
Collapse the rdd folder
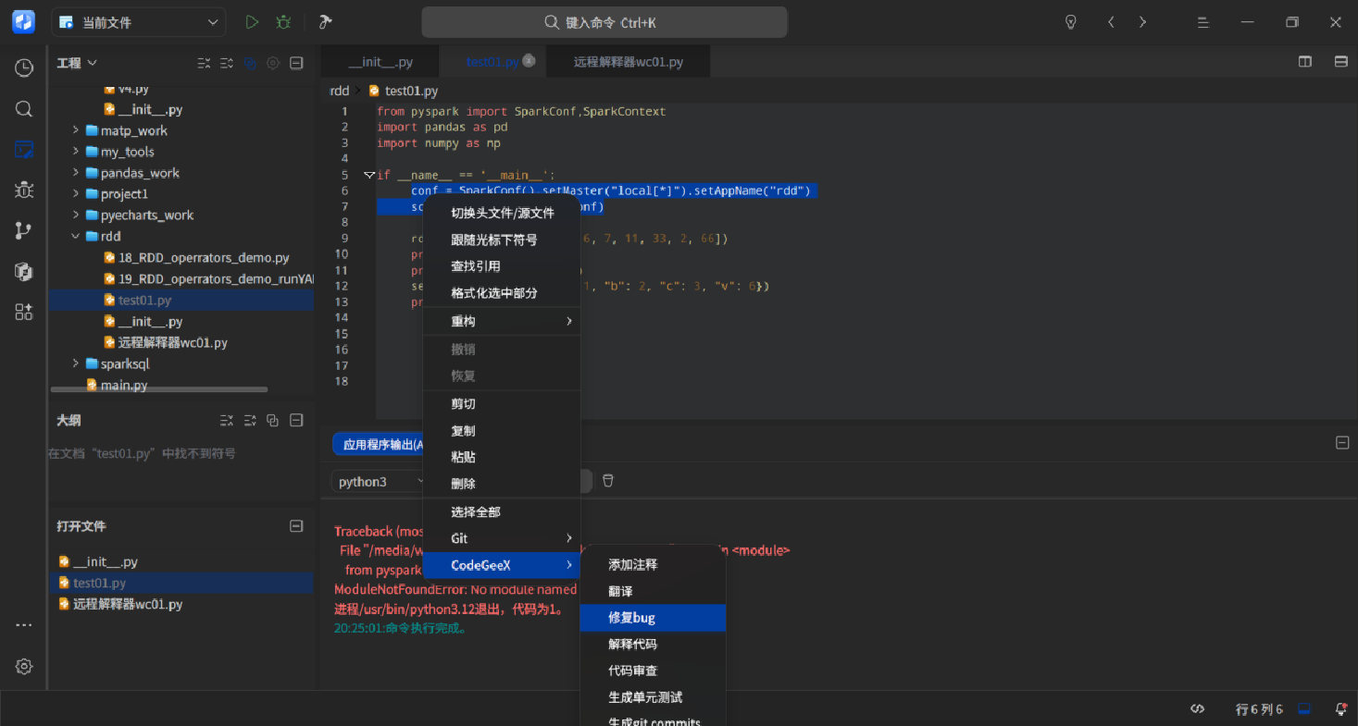[76, 236]
